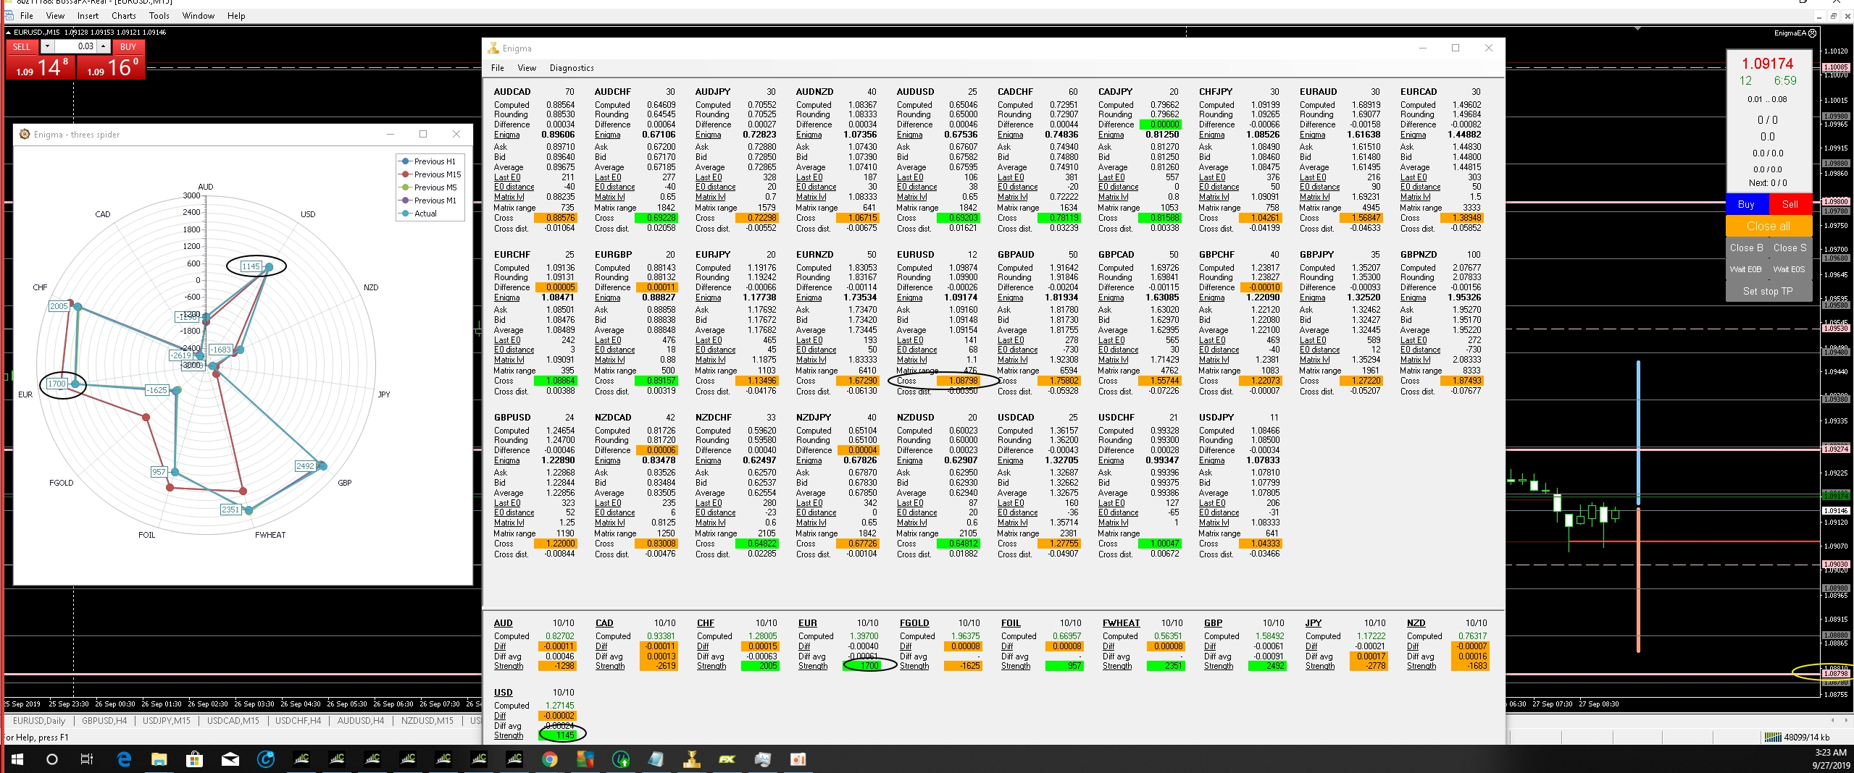Open View menu in Enigma window
Image resolution: width=1854 pixels, height=773 pixels.
pos(527,68)
